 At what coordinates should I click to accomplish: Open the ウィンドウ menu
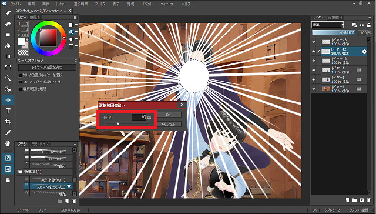[167, 4]
